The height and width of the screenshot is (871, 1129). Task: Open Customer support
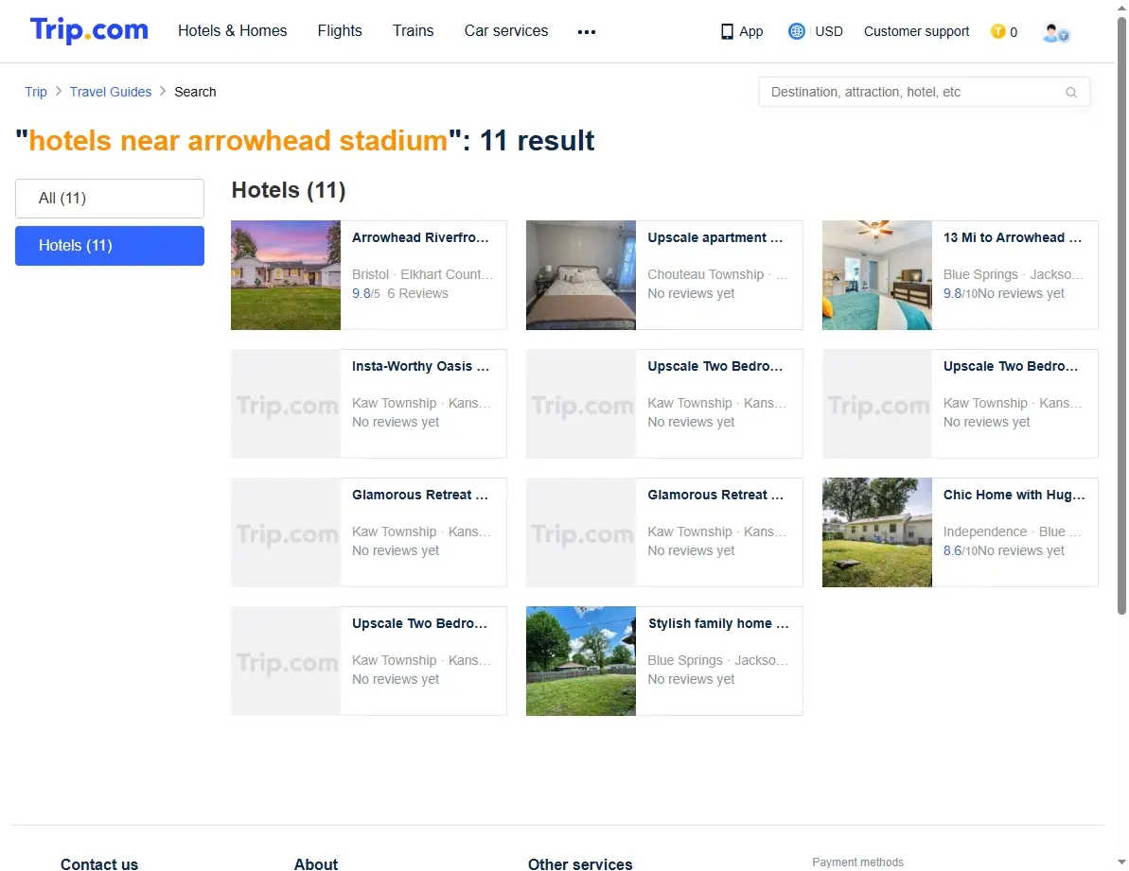click(917, 31)
